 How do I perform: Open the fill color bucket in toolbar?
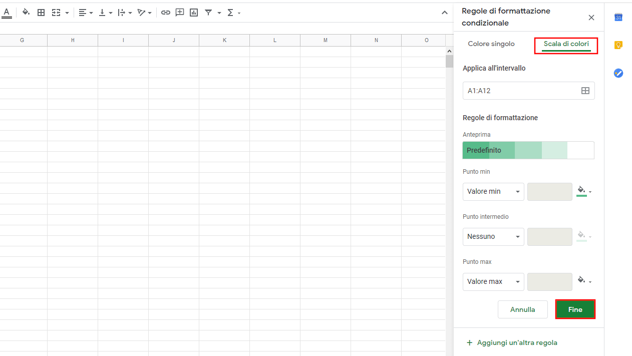pos(26,13)
